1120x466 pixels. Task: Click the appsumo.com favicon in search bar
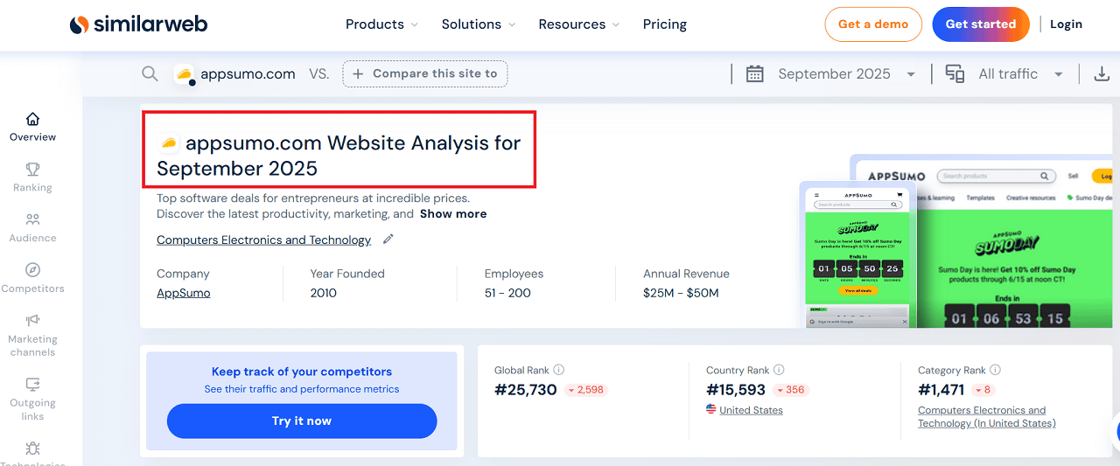pyautogui.click(x=184, y=74)
